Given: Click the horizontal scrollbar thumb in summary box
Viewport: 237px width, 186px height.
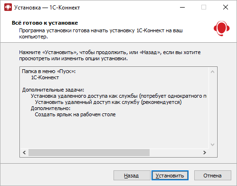Looking at the screenshot, I should pyautogui.click(x=89, y=152).
